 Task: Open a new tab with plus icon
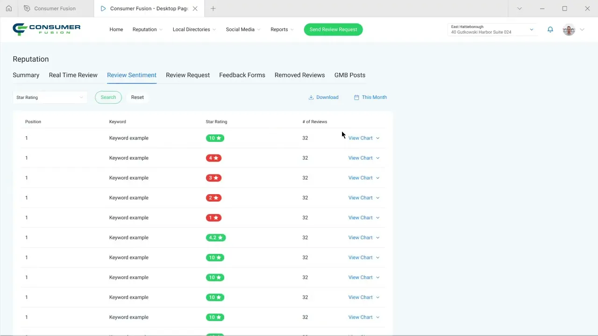click(x=213, y=8)
